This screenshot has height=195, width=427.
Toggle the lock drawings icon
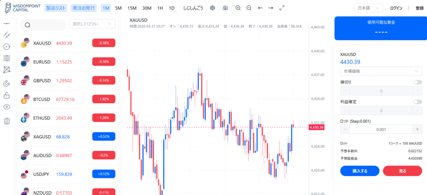point(7,95)
